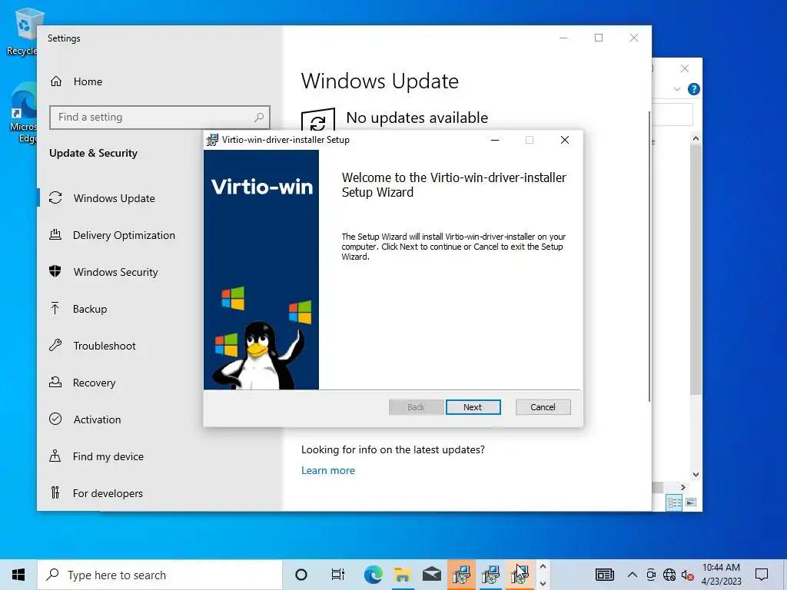Viewport: 787px width, 590px height.
Task: Close the Settings window
Action: pos(634,38)
